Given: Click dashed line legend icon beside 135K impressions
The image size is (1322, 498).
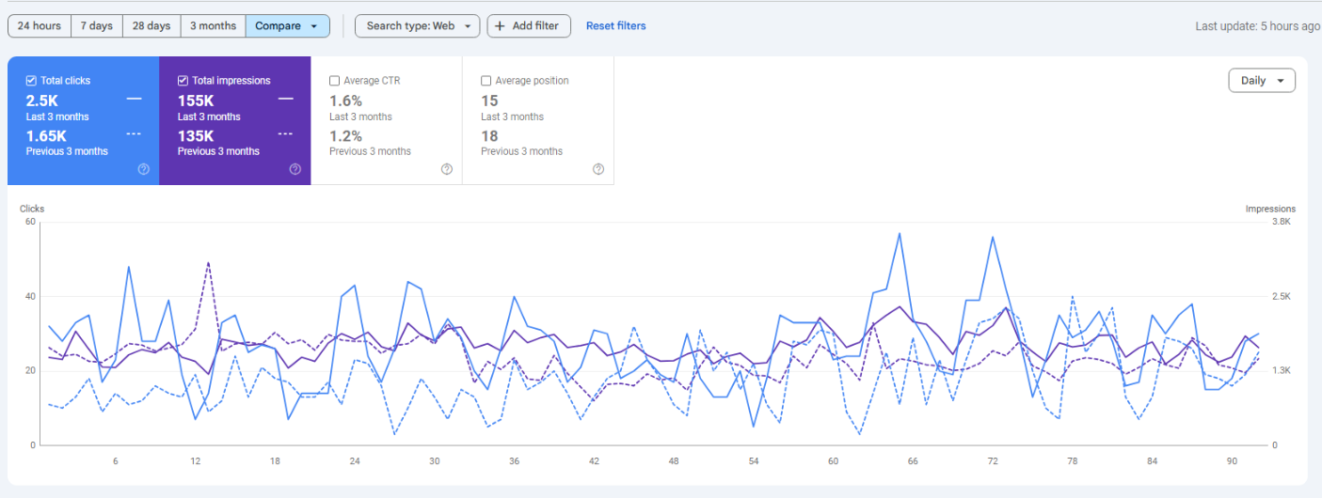Looking at the screenshot, I should tap(285, 134).
